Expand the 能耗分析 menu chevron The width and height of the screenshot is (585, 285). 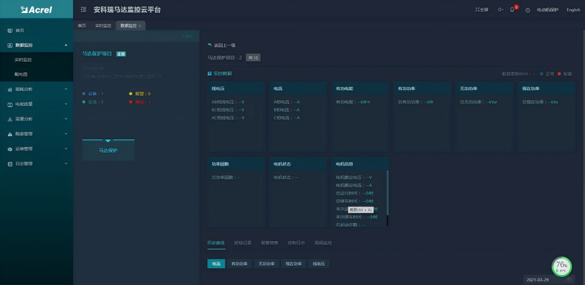click(x=66, y=89)
